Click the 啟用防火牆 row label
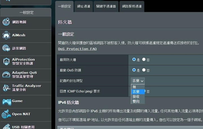The image size is (203, 129). pyautogui.click(x=68, y=60)
